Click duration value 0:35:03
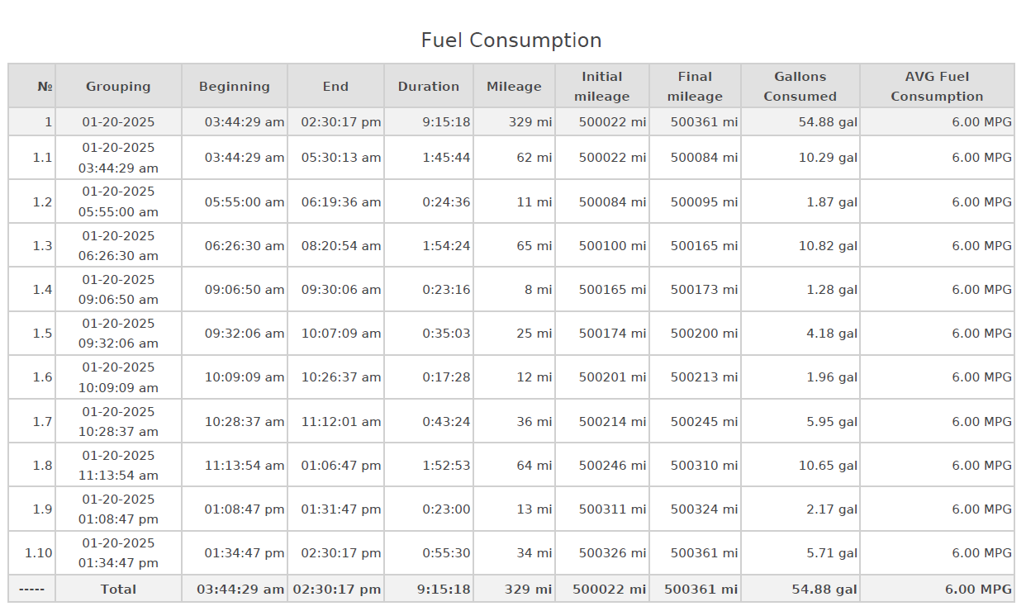Screen dimensions: 1026x611 (446, 334)
